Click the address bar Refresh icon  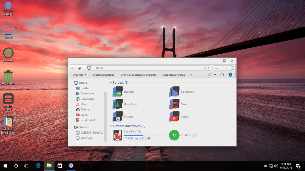209,68
